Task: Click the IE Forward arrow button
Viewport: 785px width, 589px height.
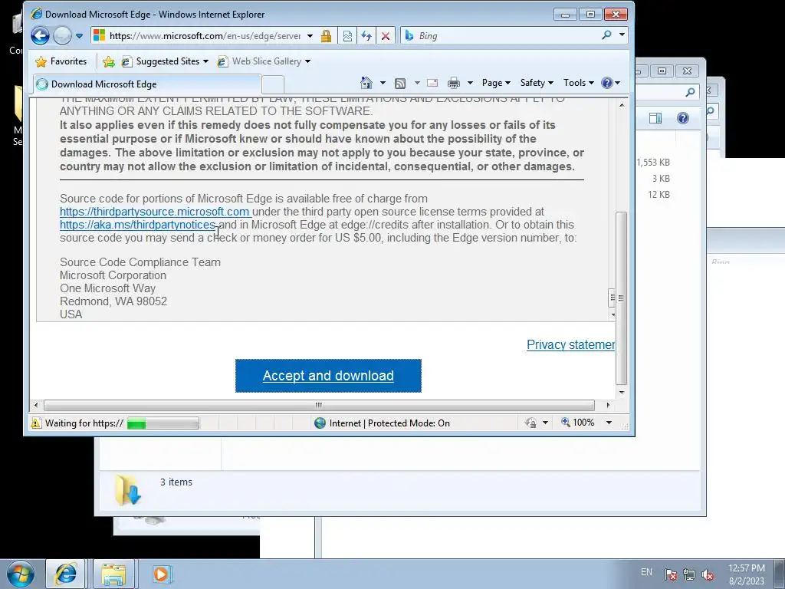Action: tap(63, 35)
